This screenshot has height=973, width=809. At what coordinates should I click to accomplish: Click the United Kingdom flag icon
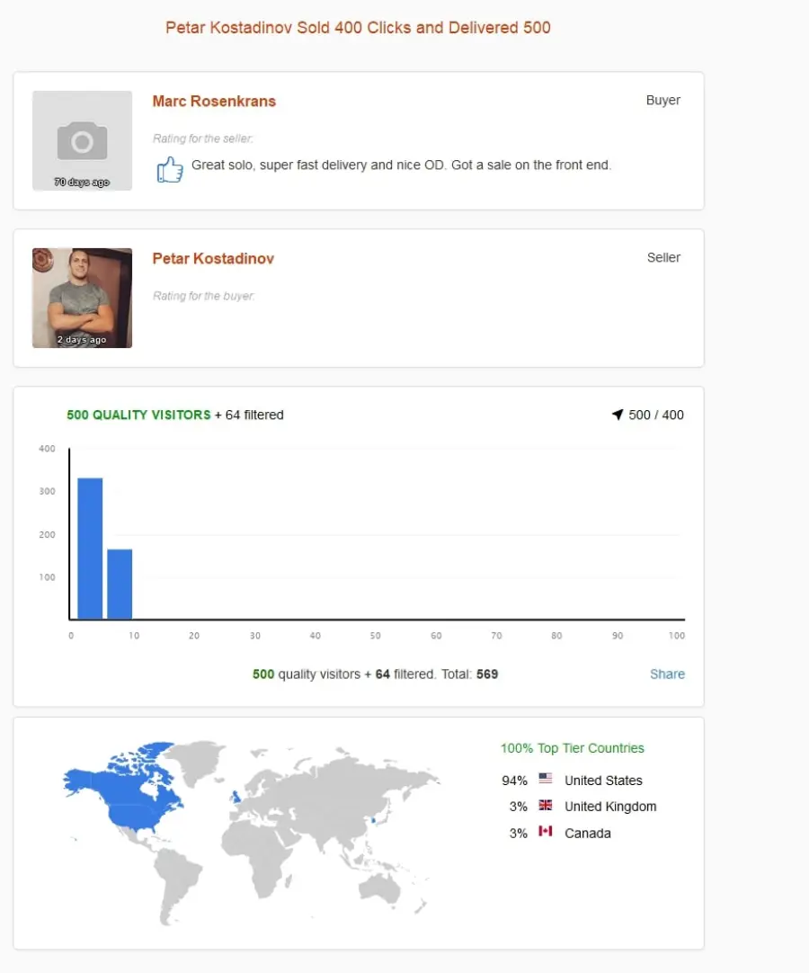point(546,805)
